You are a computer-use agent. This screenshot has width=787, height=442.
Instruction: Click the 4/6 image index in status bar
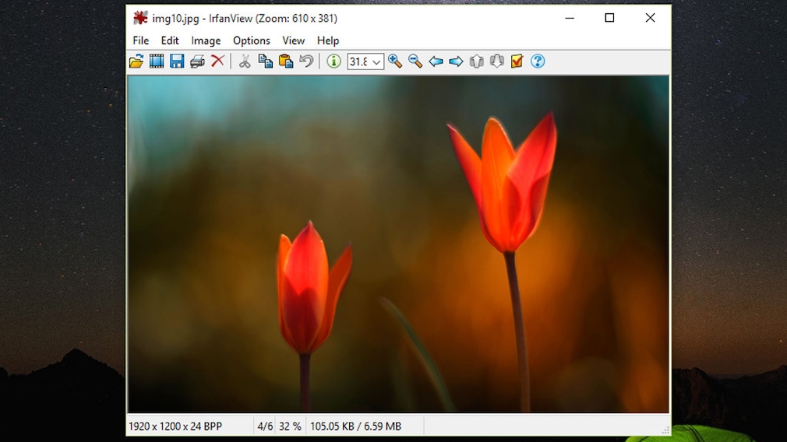265,426
